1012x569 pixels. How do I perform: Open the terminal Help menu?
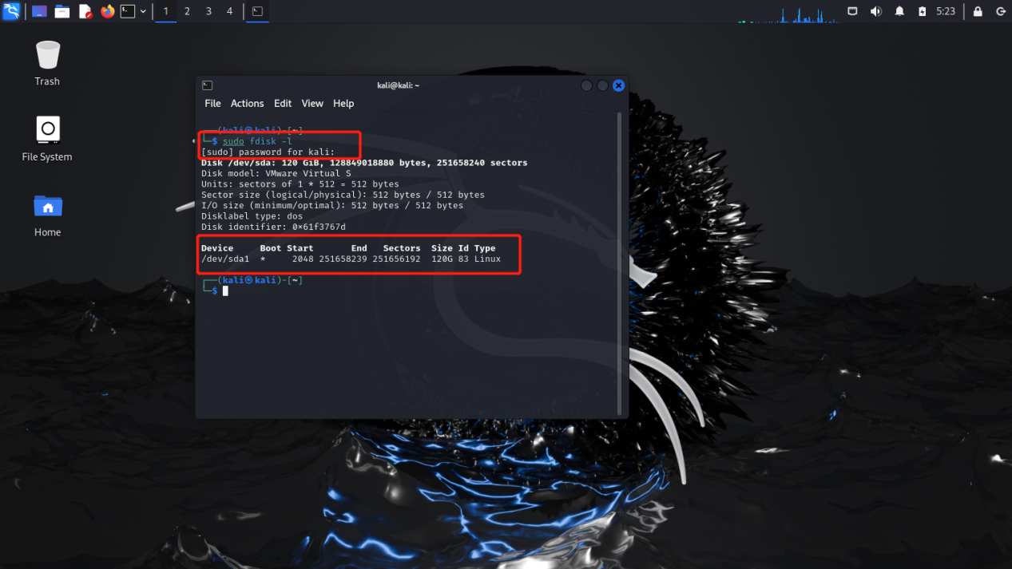343,104
